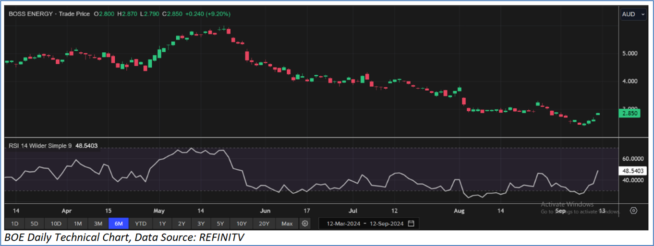Click the Jul label on time axis
Viewport: 654px width, 246px height.
[x=353, y=211]
